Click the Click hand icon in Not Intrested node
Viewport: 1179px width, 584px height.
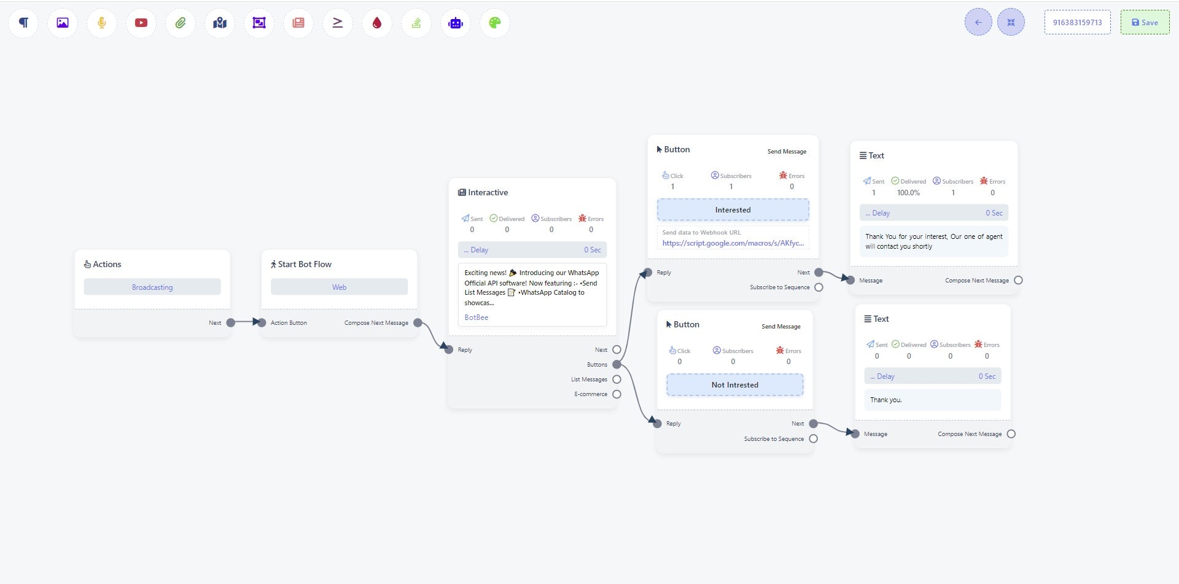click(672, 350)
